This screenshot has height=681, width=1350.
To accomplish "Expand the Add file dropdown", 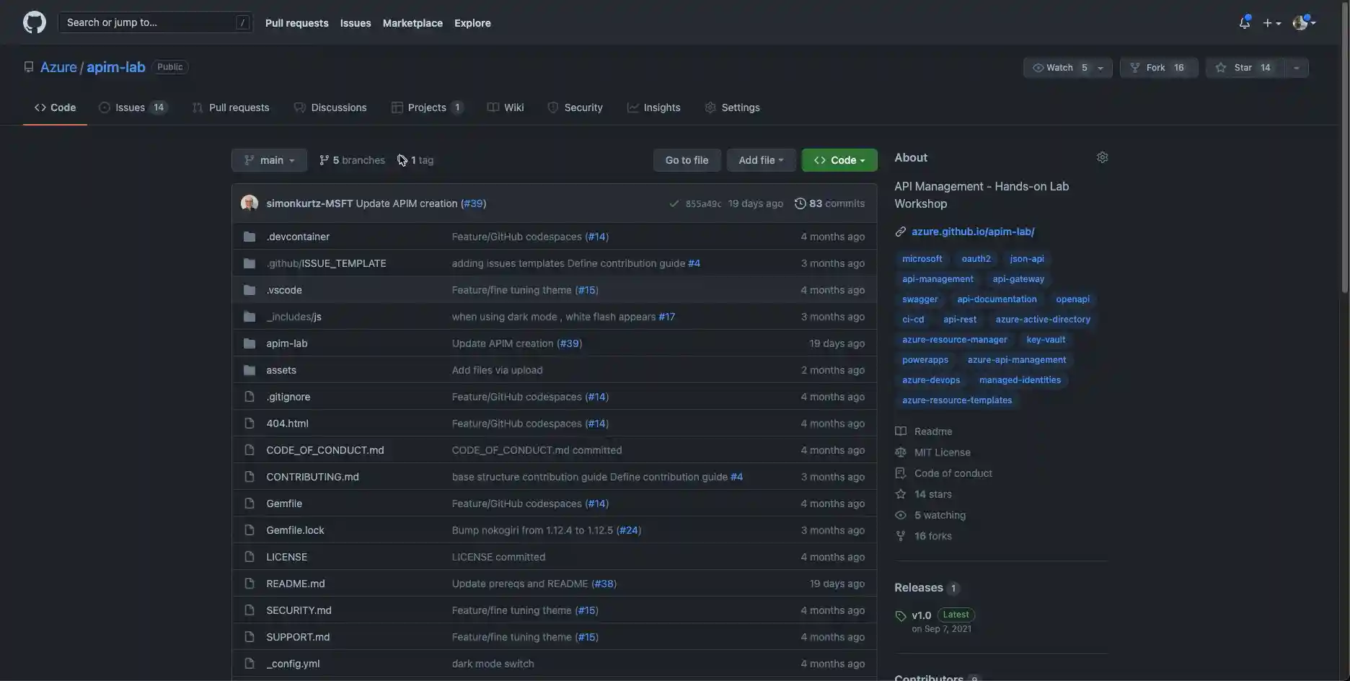I will click(760, 159).
